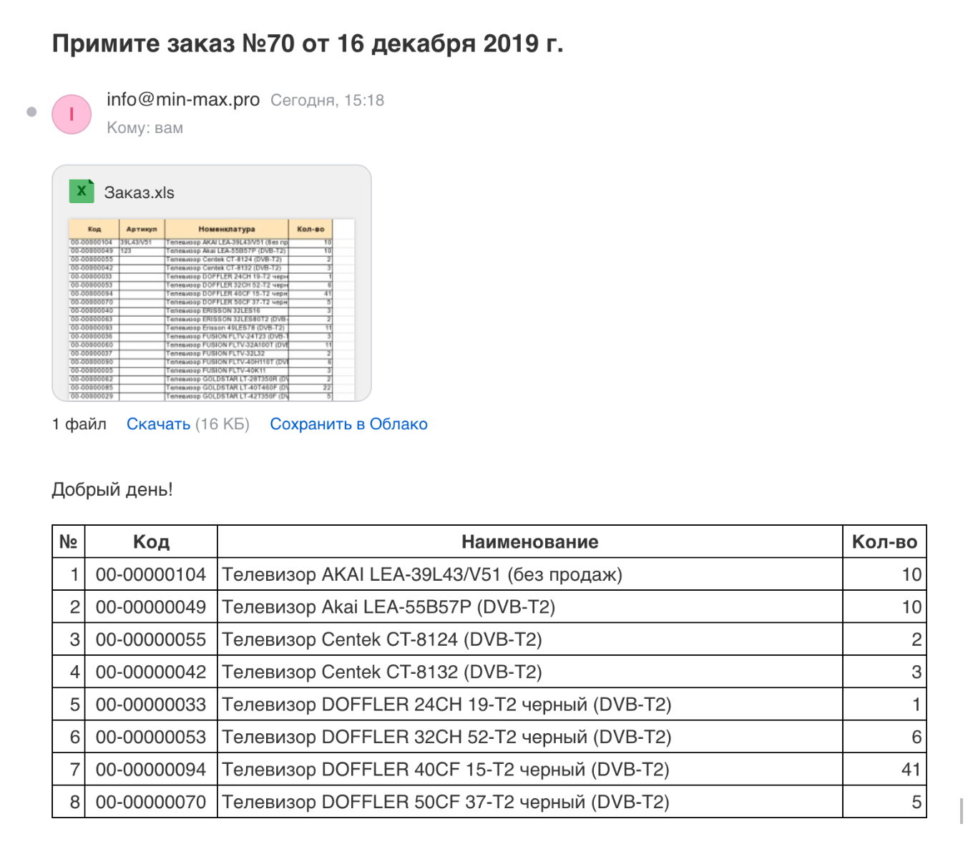973x844 pixels.
Task: Click the green Excel icon of Заказ.xls
Action: click(x=82, y=191)
